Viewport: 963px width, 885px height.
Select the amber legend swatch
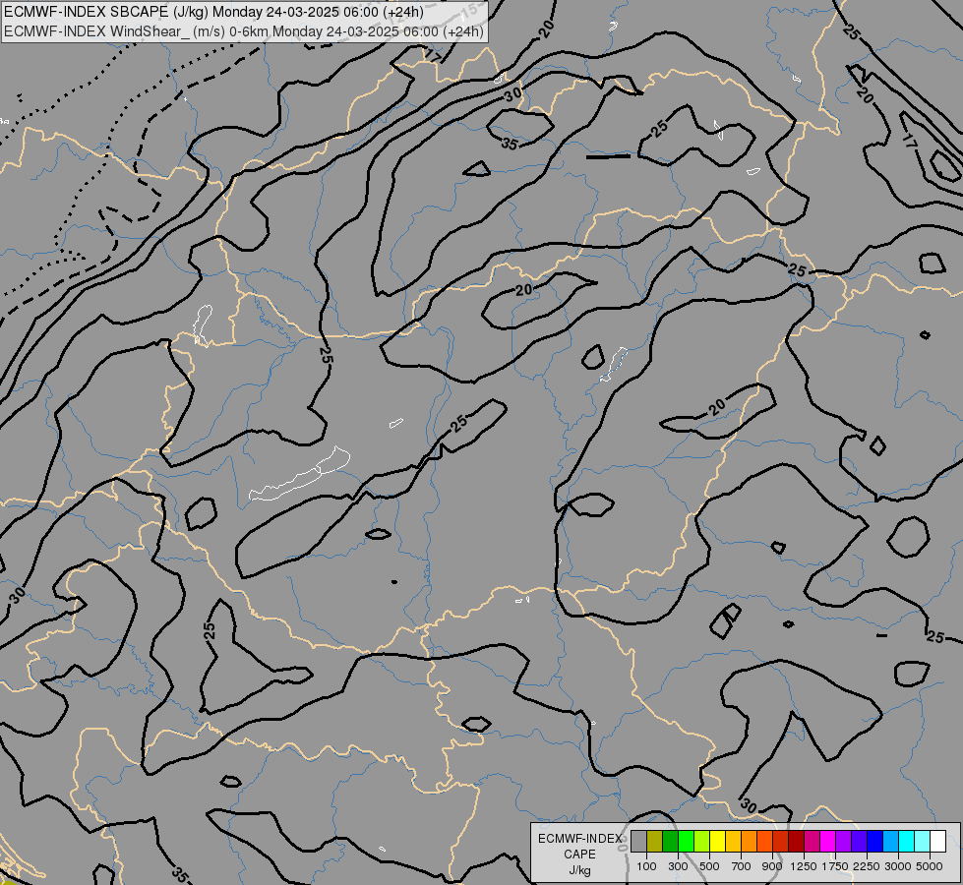pyautogui.click(x=733, y=841)
